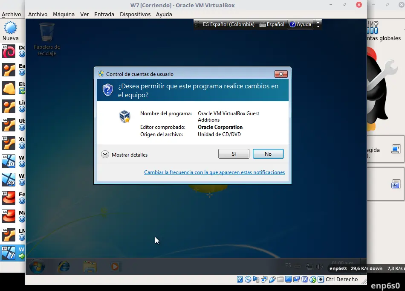Select the Xubuntu VM labeled Xu
The image size is (405, 291).
coord(9,143)
